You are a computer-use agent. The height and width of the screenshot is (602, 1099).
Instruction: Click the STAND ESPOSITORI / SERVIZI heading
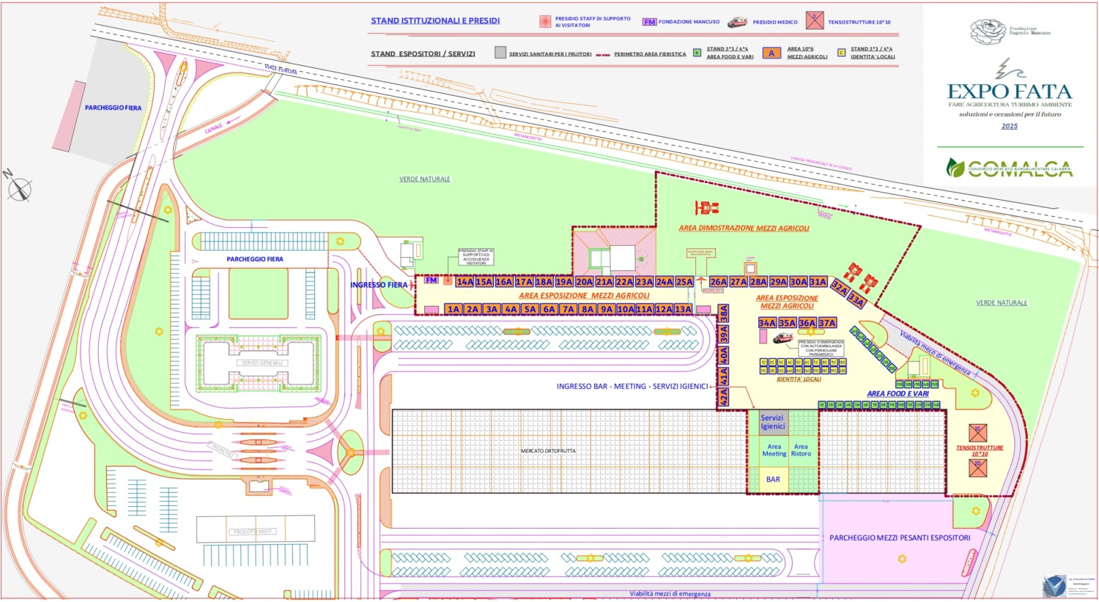[423, 53]
